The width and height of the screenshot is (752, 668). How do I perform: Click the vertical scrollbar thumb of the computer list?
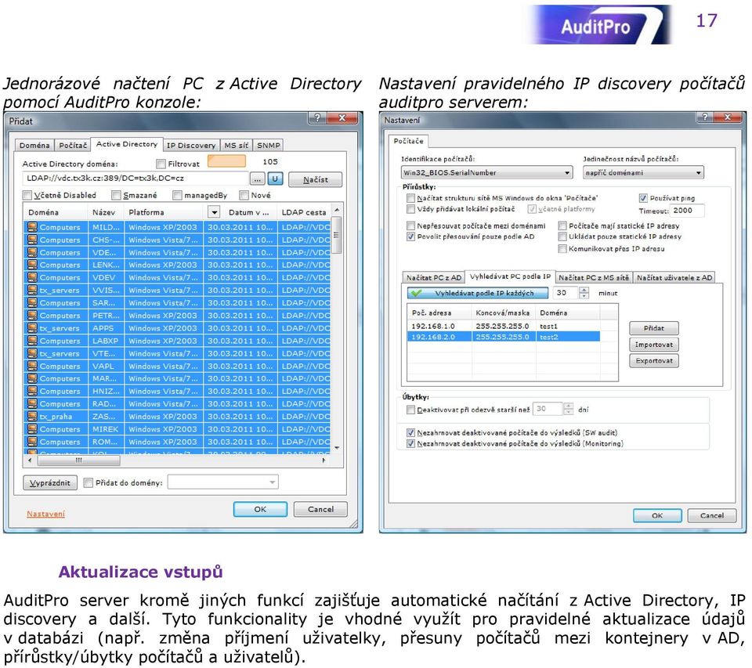tap(337, 235)
